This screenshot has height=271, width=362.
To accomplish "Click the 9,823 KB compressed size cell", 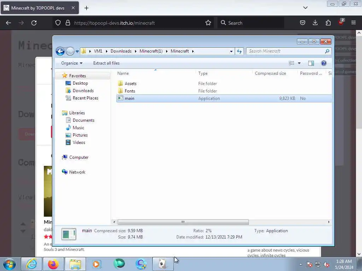I will (x=287, y=98).
